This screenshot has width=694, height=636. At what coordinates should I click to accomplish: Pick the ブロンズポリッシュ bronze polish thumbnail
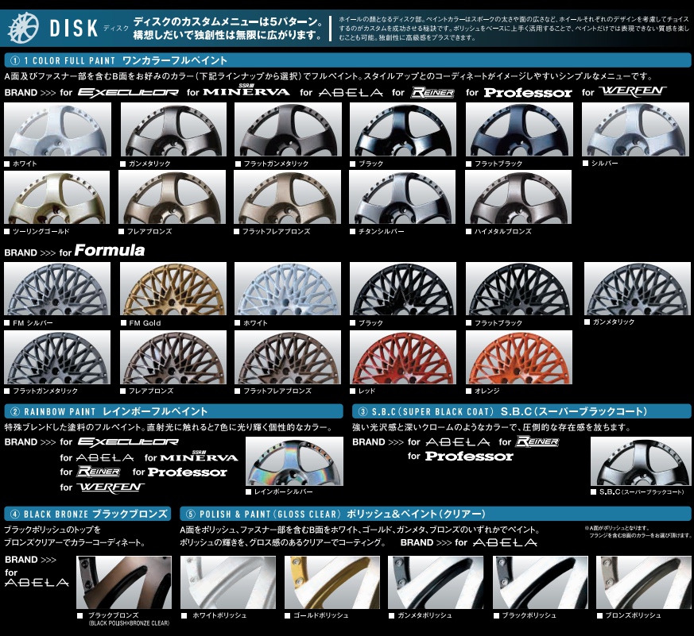tap(644, 582)
